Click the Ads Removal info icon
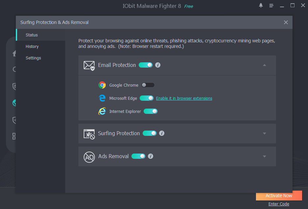 pyautogui.click(x=151, y=156)
